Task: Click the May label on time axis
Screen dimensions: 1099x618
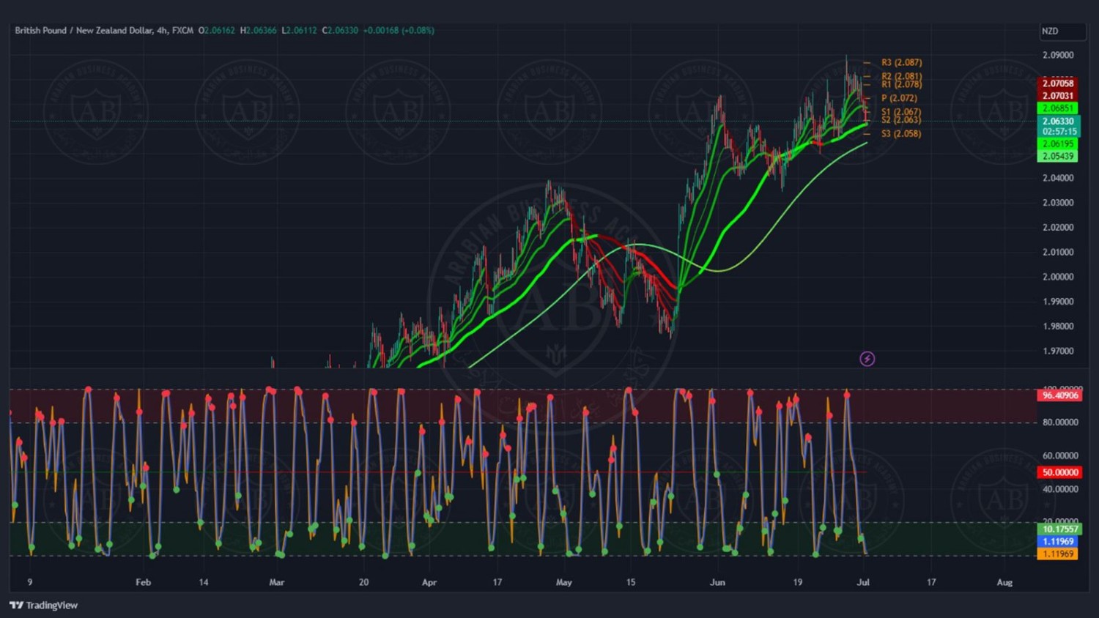Action: click(563, 582)
